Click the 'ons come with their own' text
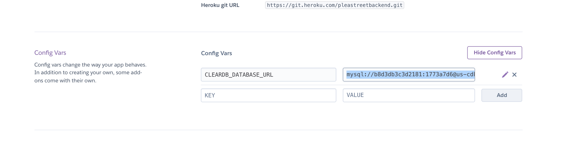Viewport: 562px width, 146px height. click(x=65, y=81)
